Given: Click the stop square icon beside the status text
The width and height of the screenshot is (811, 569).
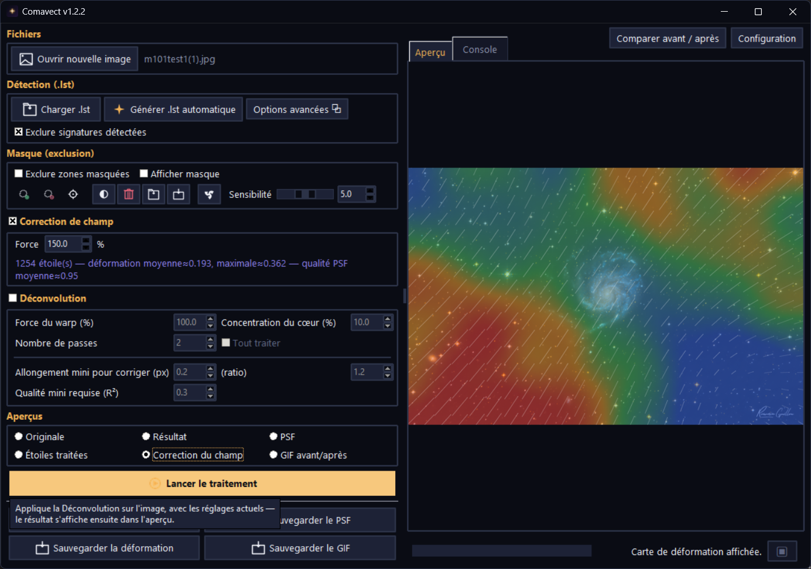Looking at the screenshot, I should point(782,551).
